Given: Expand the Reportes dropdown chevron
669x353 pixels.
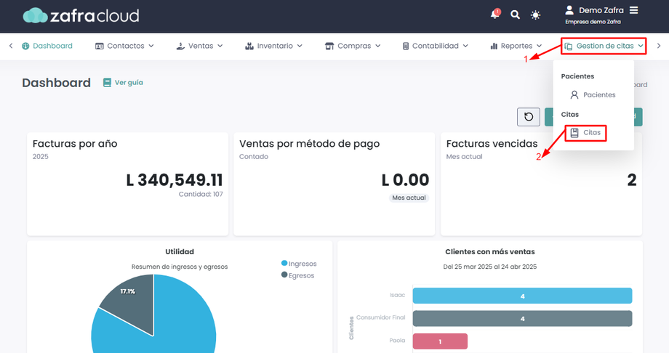Looking at the screenshot, I should [540, 46].
